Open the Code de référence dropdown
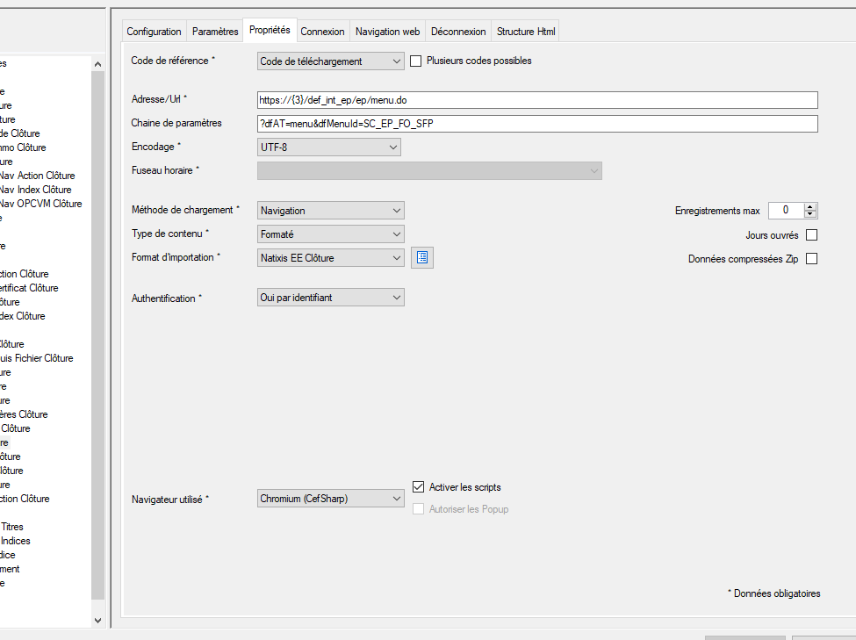Screen dimensions: 856x640 (x=330, y=61)
